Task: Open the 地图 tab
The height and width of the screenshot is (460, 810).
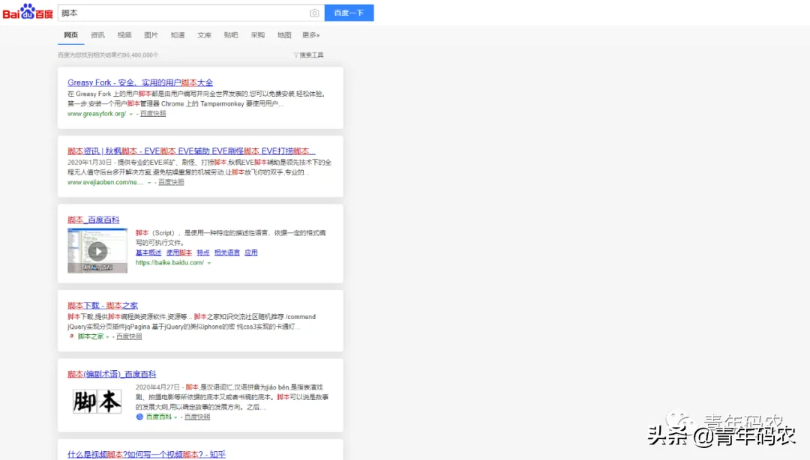Action: click(284, 35)
